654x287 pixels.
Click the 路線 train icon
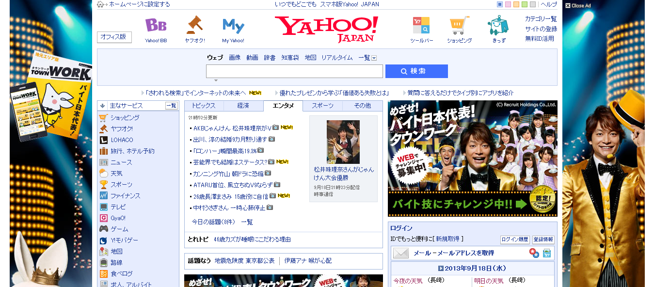(103, 263)
